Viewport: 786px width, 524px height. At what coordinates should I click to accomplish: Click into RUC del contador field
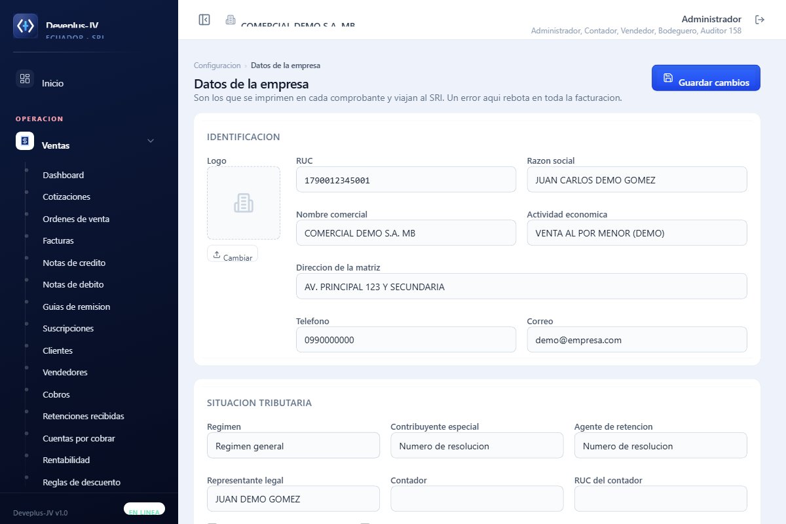click(661, 498)
